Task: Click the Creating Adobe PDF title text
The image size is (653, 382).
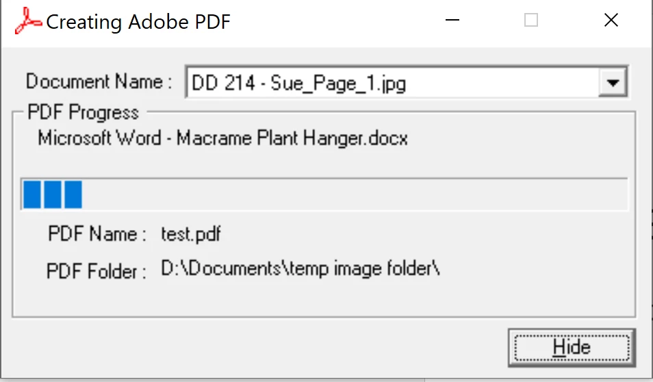Action: tap(138, 22)
